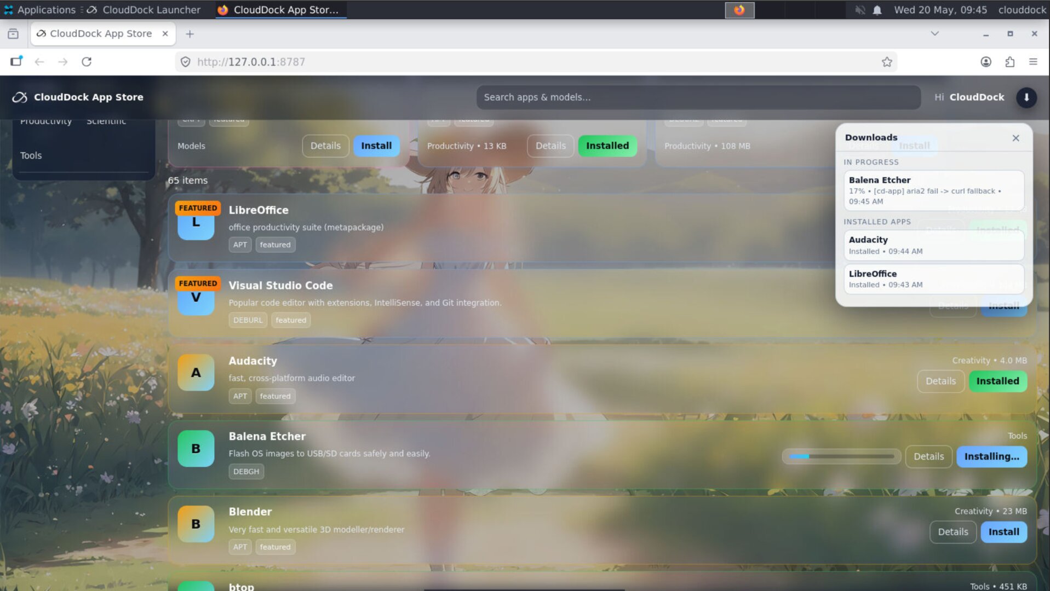Click the CloudDock App Store logo icon
The image size is (1050, 591).
(x=20, y=97)
